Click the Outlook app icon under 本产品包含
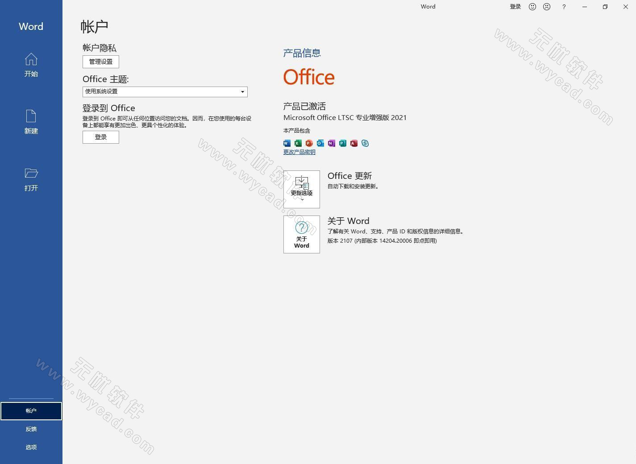The width and height of the screenshot is (636, 464). pos(320,143)
